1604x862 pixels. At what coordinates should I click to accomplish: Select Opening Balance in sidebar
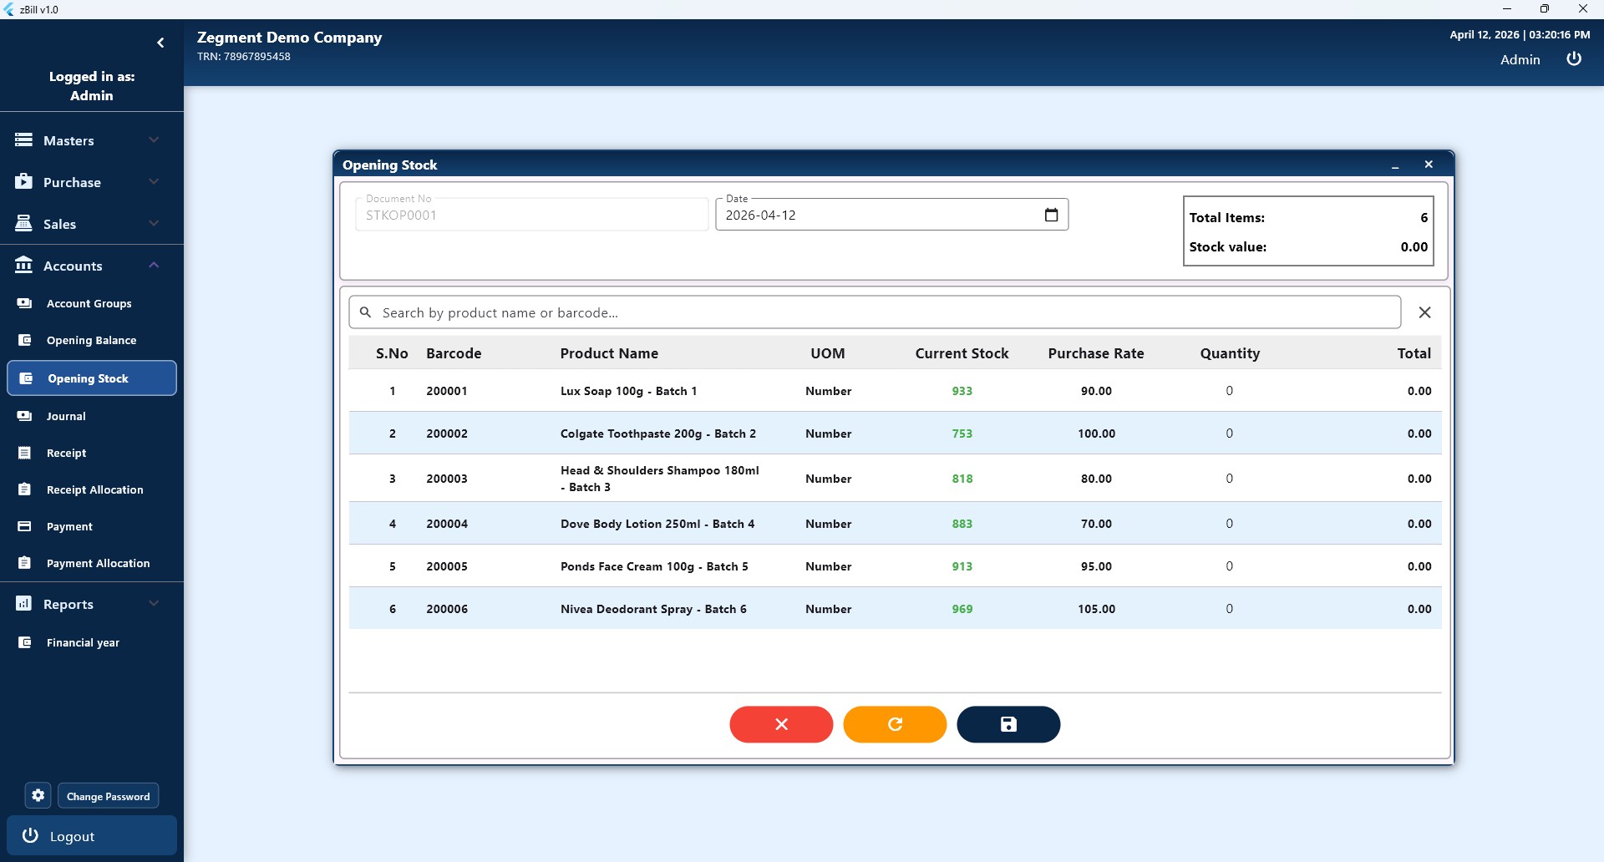91,340
